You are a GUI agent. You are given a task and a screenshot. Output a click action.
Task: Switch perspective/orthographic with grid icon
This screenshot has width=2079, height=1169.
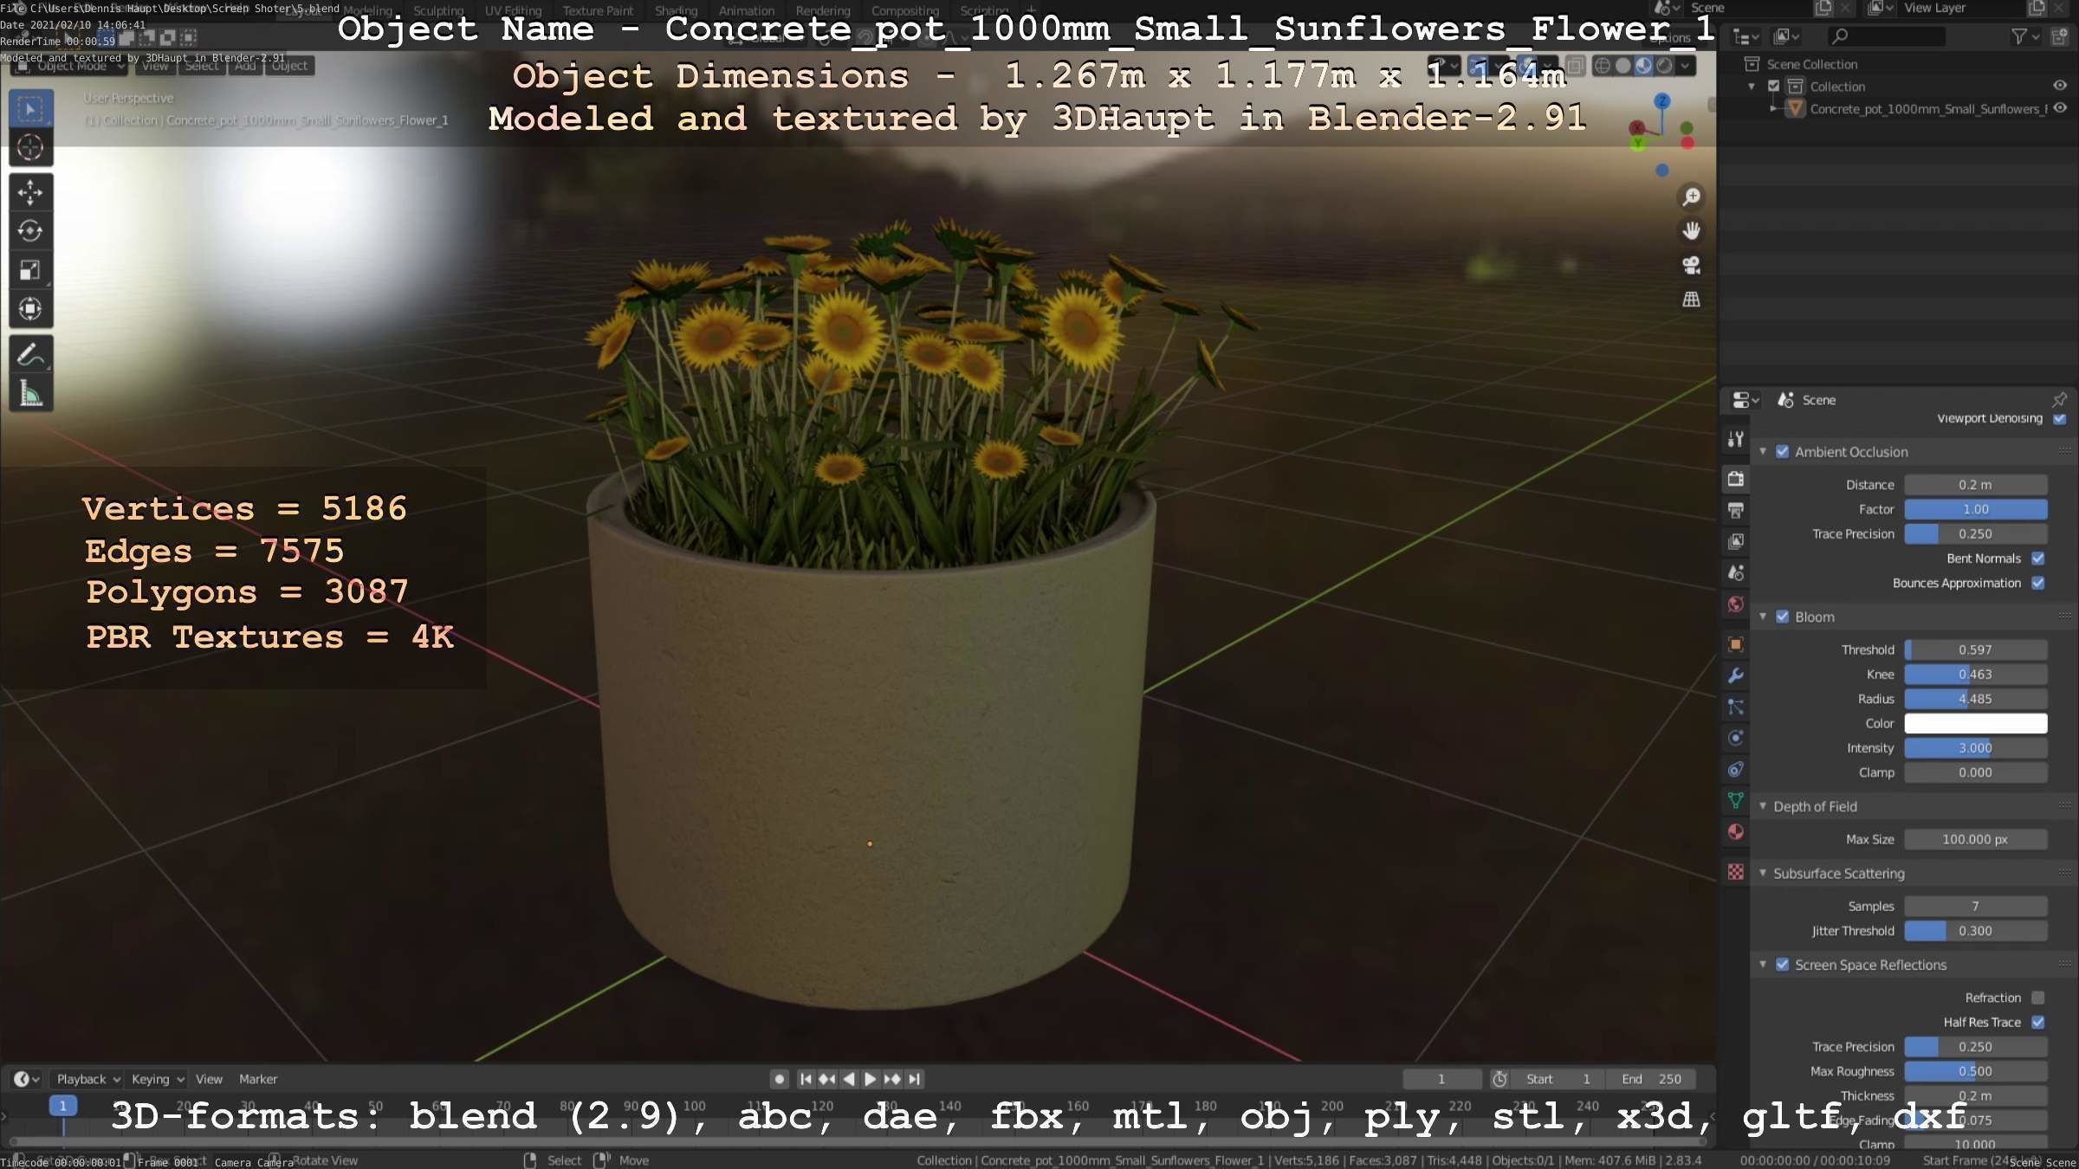point(1691,300)
